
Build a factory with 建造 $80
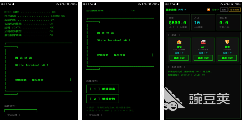[203, 58]
